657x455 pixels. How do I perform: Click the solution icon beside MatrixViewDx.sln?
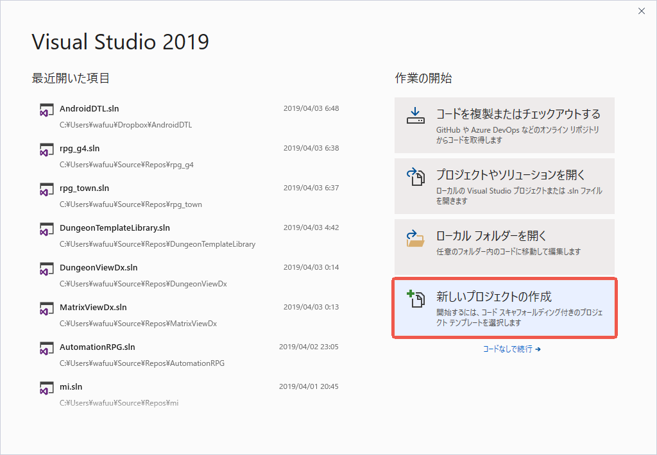coord(46,309)
